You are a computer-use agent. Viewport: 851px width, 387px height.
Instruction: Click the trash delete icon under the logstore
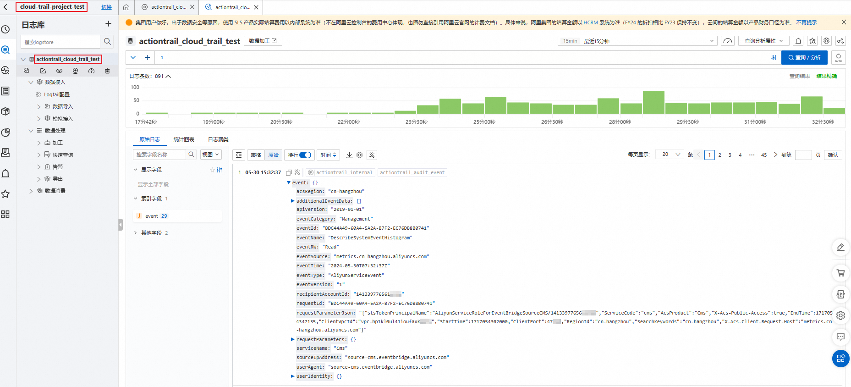(107, 71)
